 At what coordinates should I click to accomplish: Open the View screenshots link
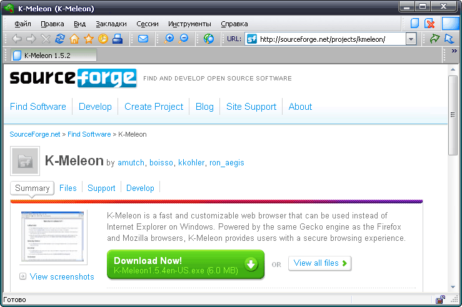pyautogui.click(x=62, y=276)
